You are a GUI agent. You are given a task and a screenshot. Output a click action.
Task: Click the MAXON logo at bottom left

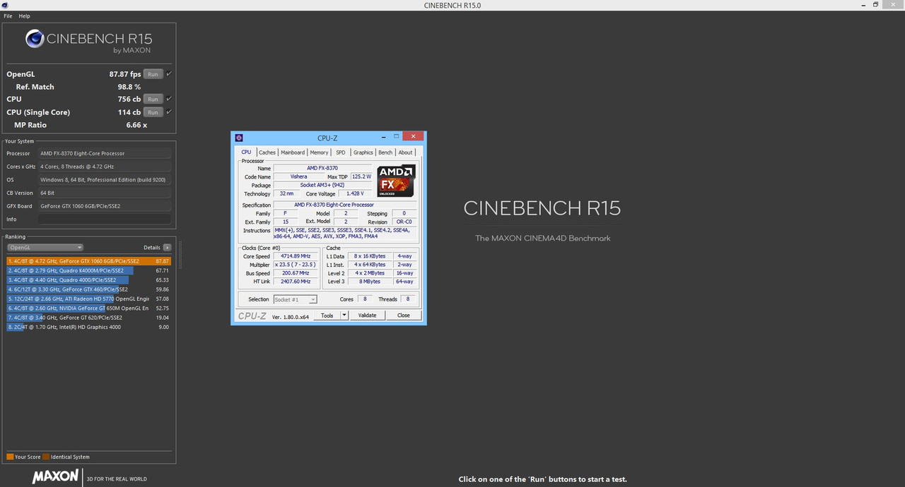click(55, 477)
